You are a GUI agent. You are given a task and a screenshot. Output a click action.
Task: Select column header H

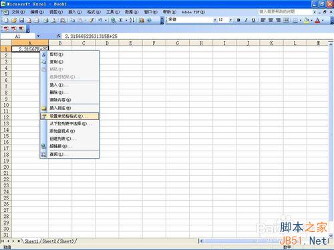(201, 43)
